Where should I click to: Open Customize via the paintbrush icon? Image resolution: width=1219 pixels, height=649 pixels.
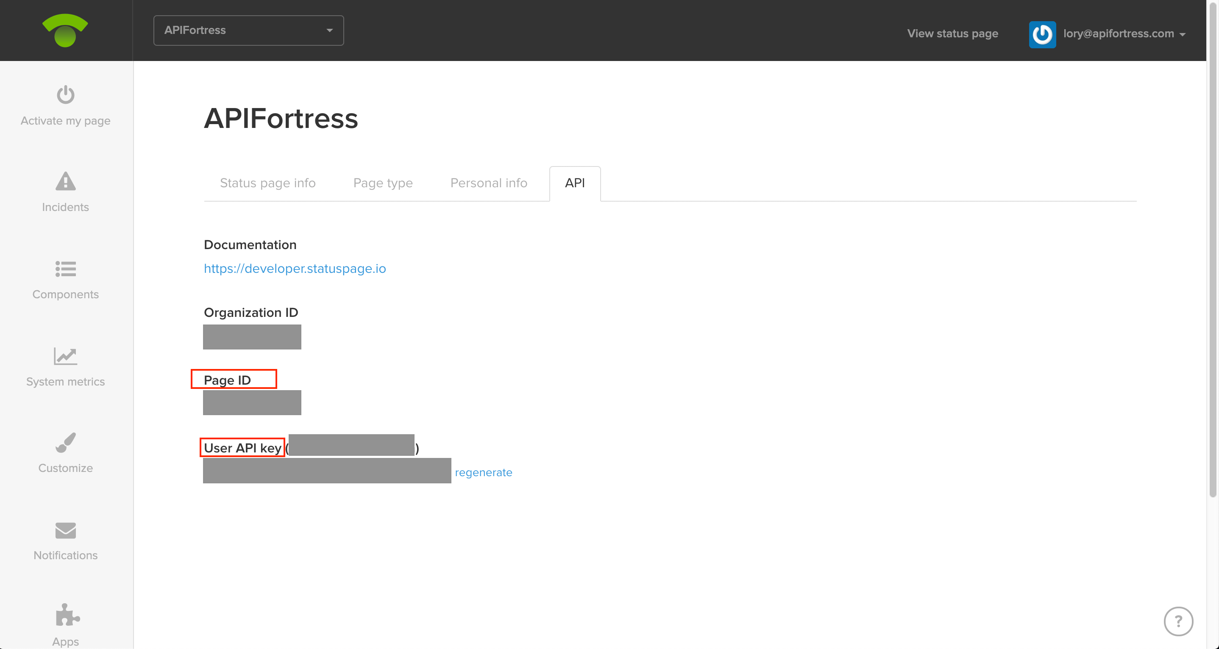pos(65,443)
